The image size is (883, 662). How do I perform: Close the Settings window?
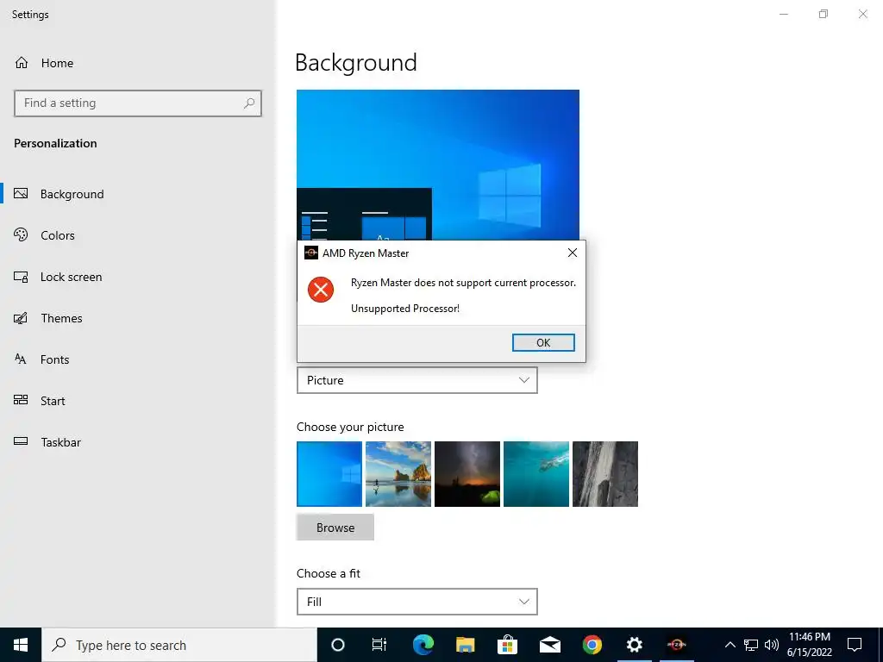point(862,14)
